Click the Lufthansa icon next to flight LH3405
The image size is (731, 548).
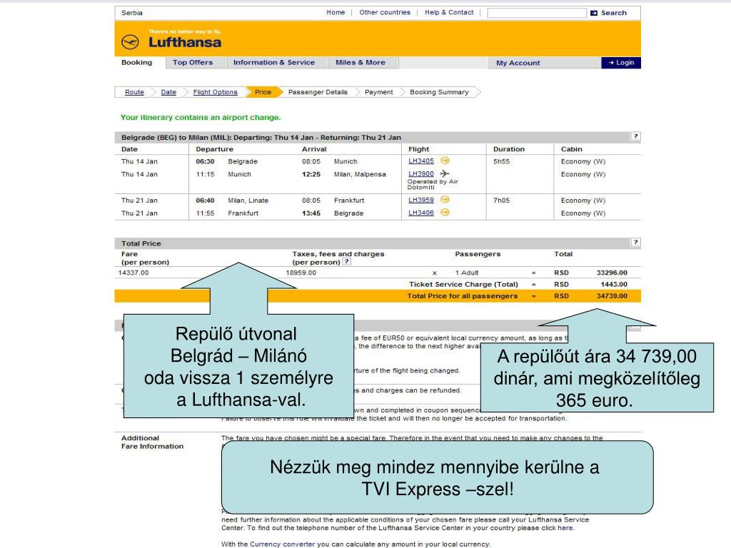(445, 161)
